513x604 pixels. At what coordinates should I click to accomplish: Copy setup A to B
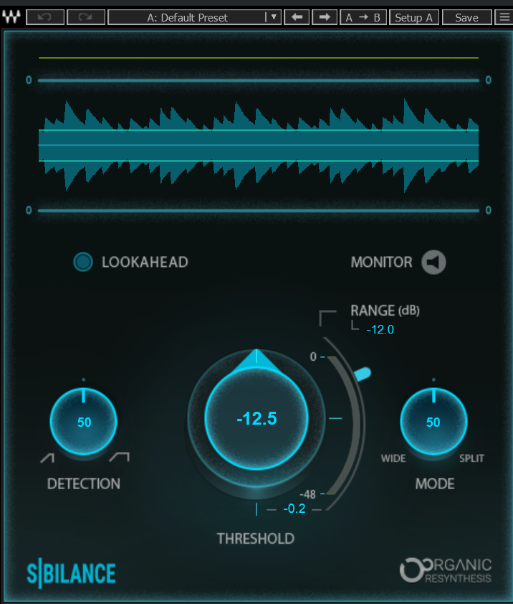click(x=363, y=17)
